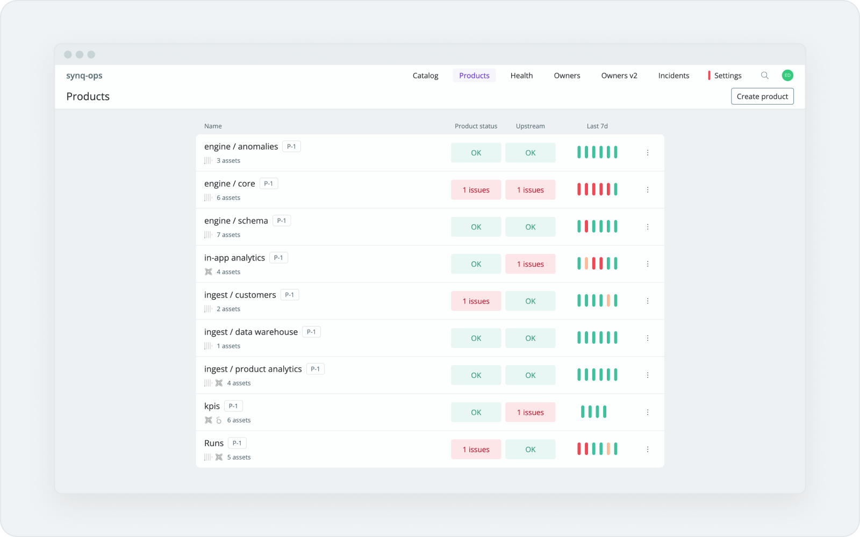
Task: Click the asset columns icon under engine / core
Action: 207,198
